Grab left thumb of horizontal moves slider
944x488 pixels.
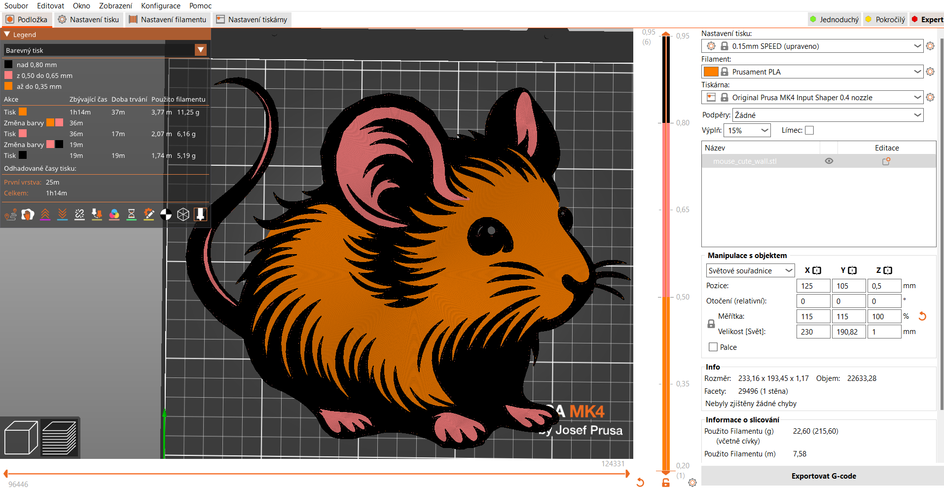5,474
